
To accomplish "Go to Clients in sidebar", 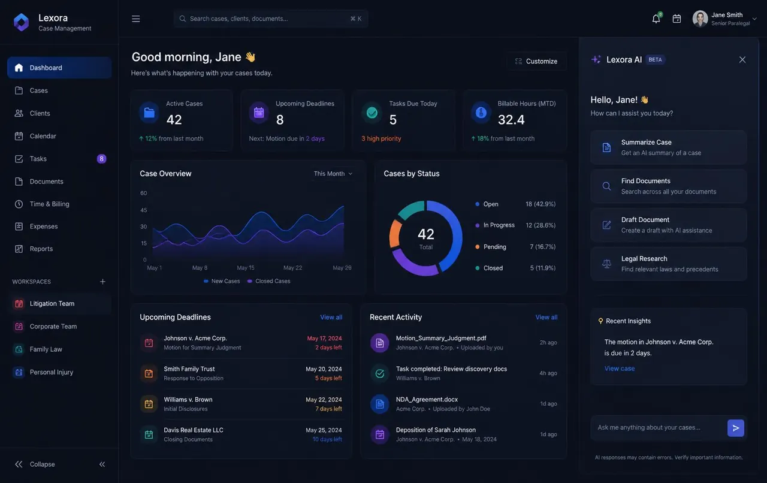I will [59, 113].
